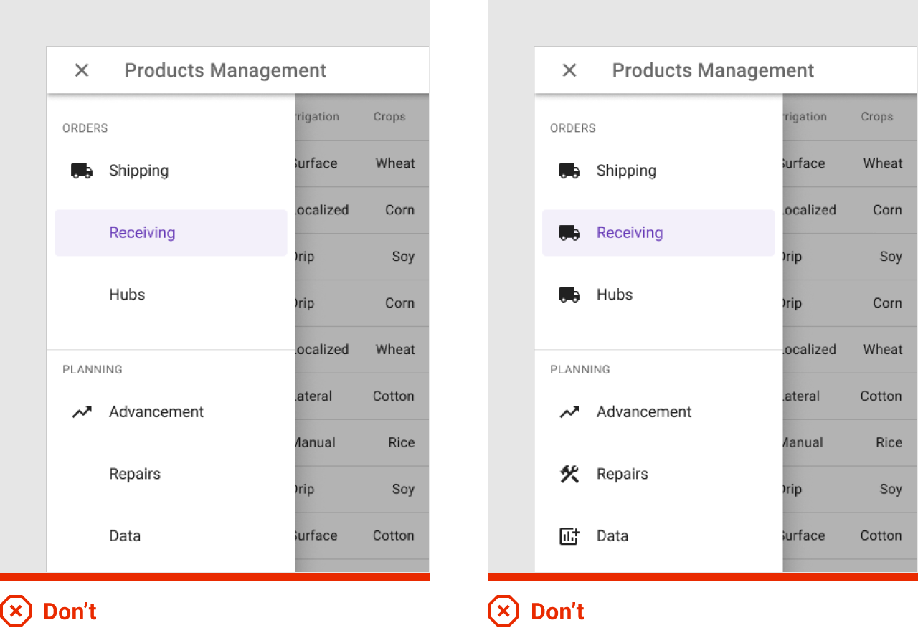Choose Repairs label in the left drawer
The width and height of the screenshot is (918, 638).
[135, 474]
